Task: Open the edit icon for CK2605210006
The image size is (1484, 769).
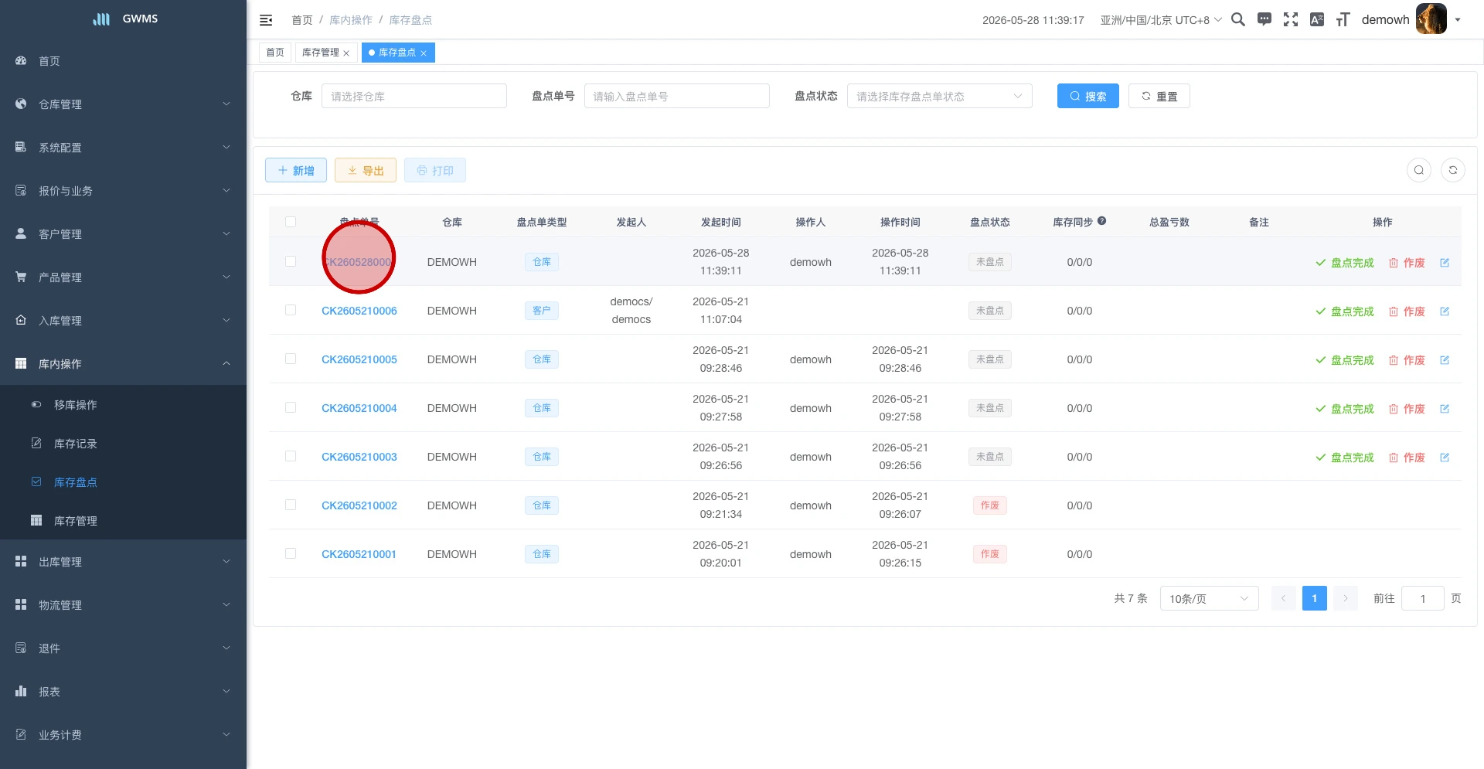Action: (x=1445, y=311)
